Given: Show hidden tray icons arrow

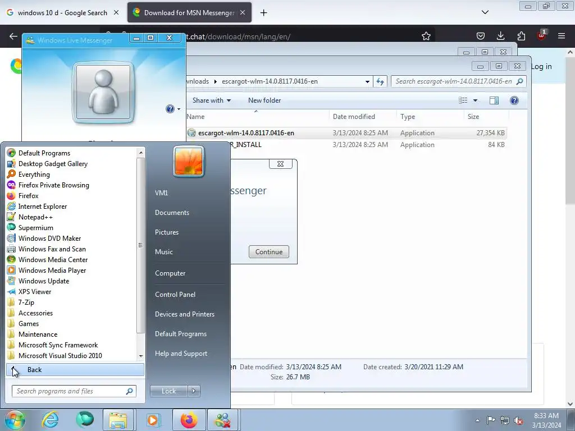Looking at the screenshot, I should (477, 420).
